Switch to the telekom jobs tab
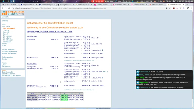The height and width of the screenshot is (109, 194). click(x=83, y=5)
